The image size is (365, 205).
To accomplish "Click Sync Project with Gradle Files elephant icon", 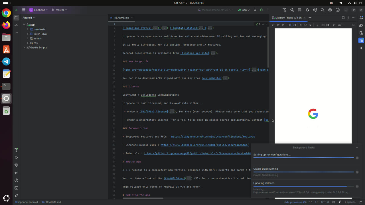I will point(315,10).
